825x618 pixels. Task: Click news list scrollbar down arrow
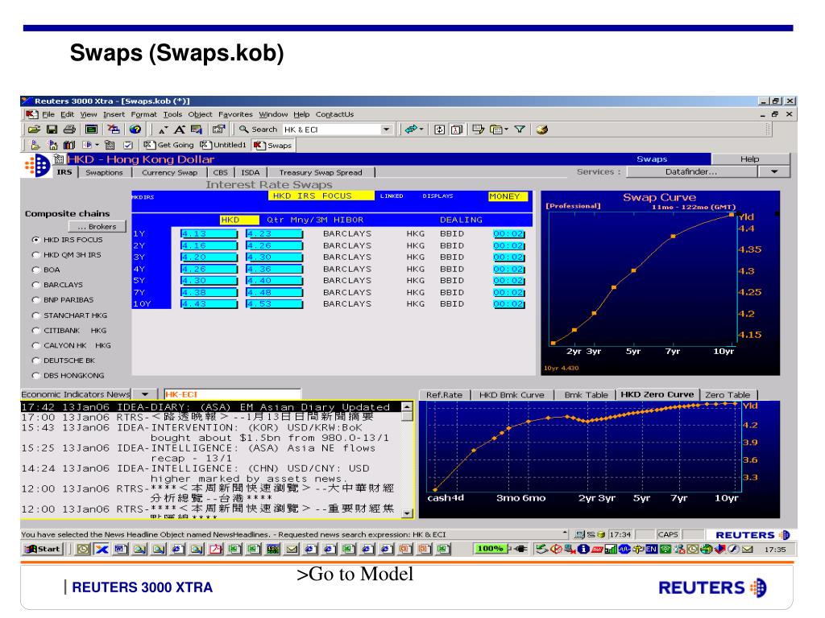coord(407,513)
